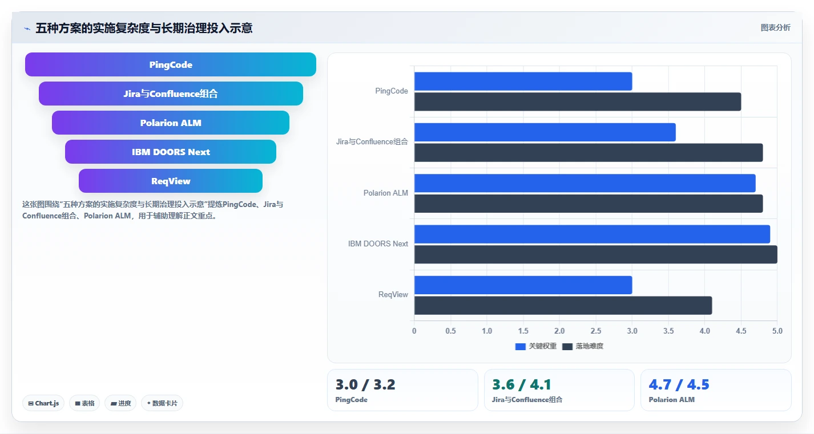Click the 图表分析 label in the header
The height and width of the screenshot is (434, 814).
coord(776,28)
